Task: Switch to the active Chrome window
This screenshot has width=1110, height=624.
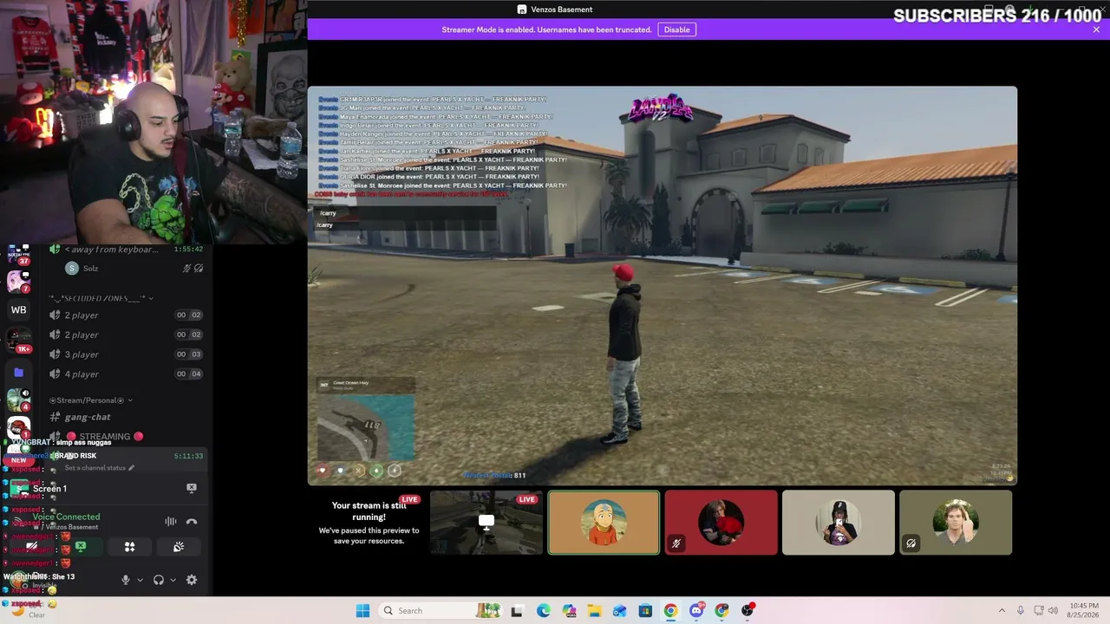Action: point(670,611)
